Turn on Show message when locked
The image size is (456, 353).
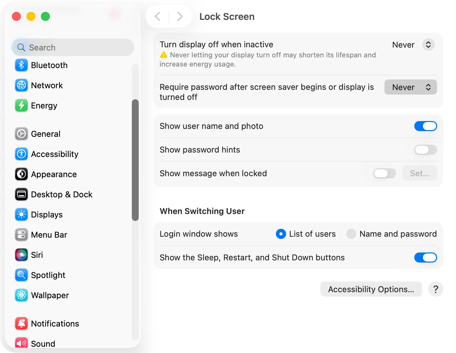[385, 173]
